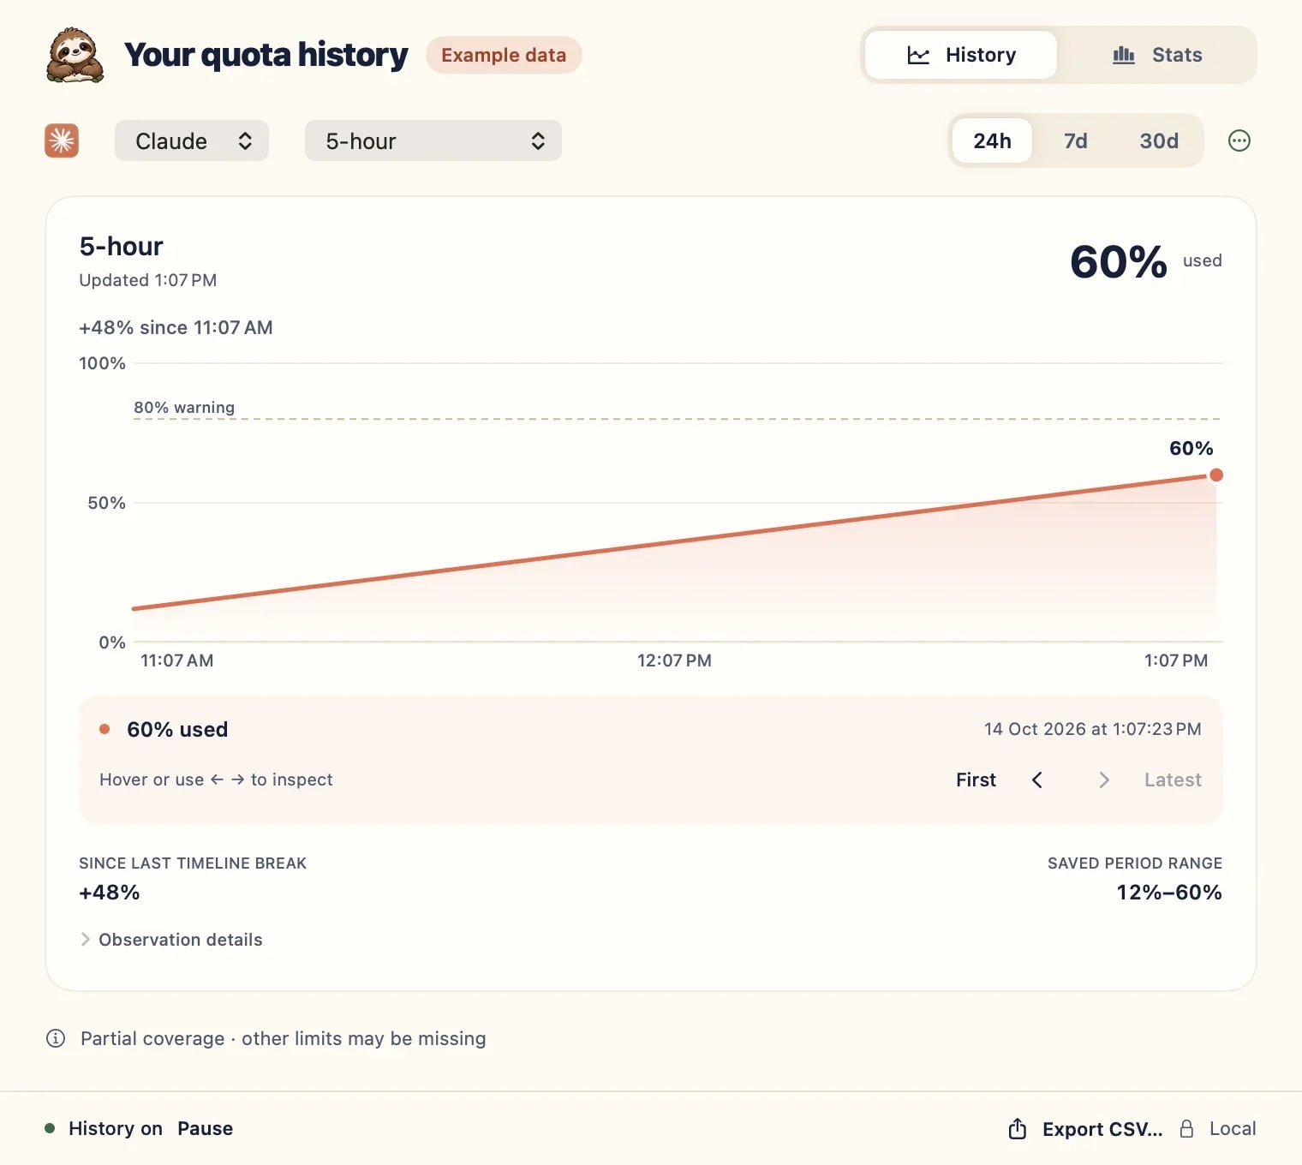This screenshot has height=1165, width=1302.
Task: Switch time range to 30d
Action: click(1159, 140)
